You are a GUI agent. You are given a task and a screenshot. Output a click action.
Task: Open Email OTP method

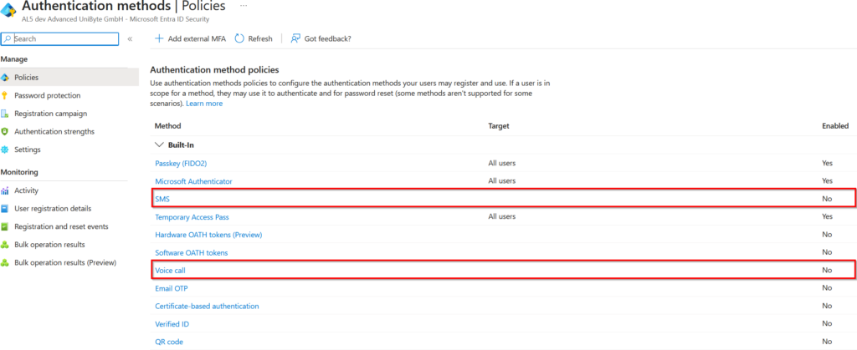172,288
